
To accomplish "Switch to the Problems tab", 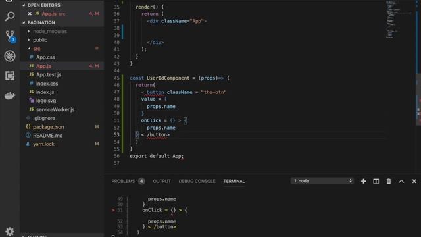I will [x=123, y=182].
